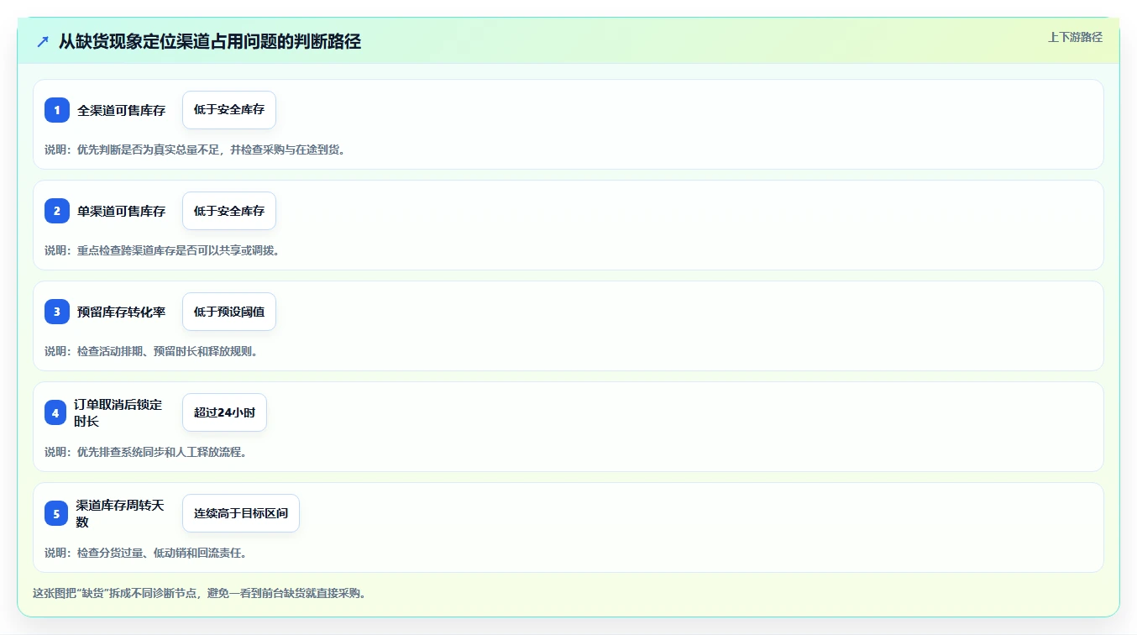Click the step 5 number badge
Screen dimensions: 1137x635
56,513
